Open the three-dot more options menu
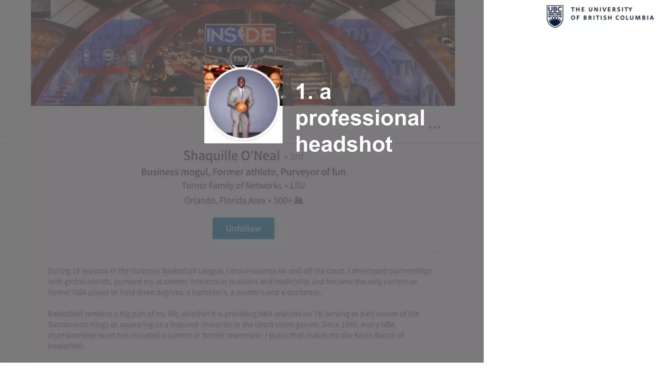 point(434,128)
